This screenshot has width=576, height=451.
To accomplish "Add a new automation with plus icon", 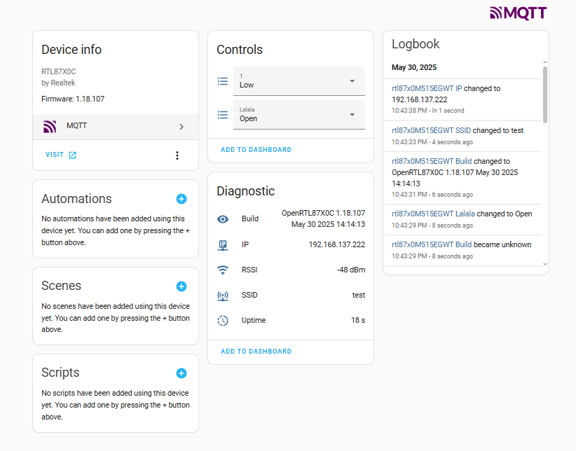I will tap(181, 199).
